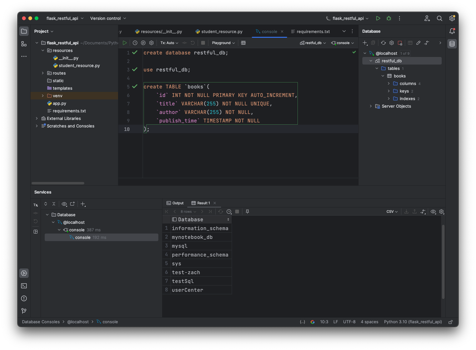476x350 pixels.
Task: Open query history clock icon
Action: pyautogui.click(x=135, y=43)
